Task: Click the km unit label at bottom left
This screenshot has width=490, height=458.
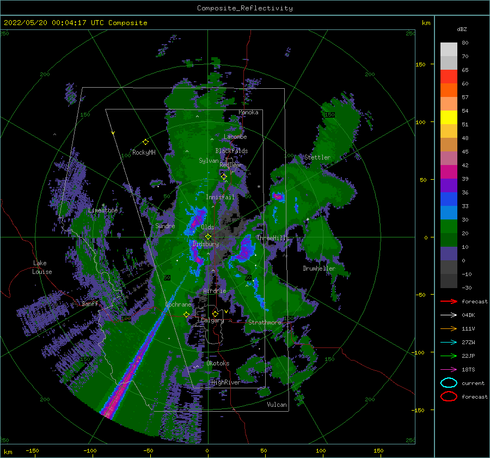Action: (x=8, y=452)
